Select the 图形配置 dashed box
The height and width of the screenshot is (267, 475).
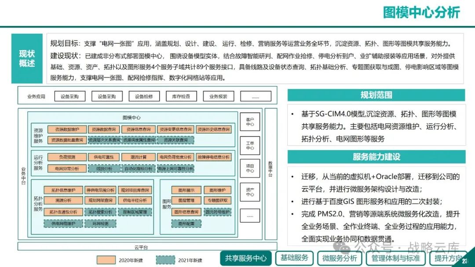(186, 224)
